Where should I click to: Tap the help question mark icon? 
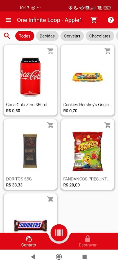coord(111,20)
